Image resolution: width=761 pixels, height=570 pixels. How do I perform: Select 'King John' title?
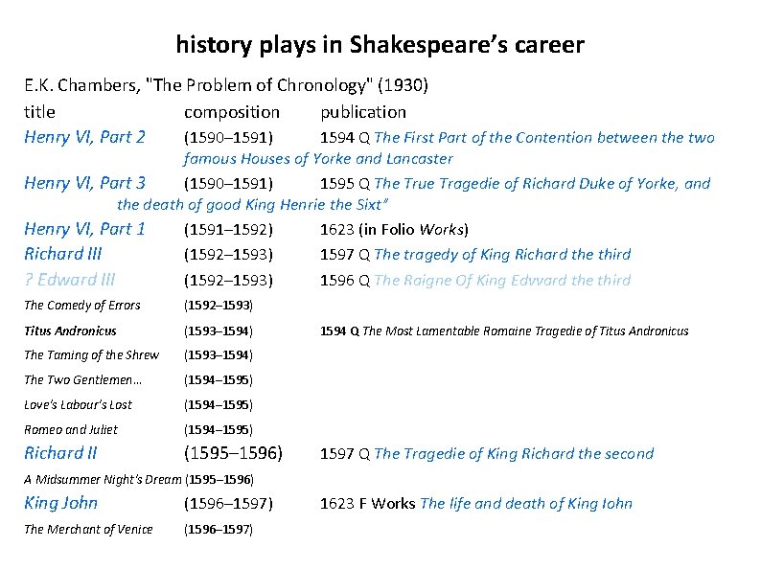(61, 503)
